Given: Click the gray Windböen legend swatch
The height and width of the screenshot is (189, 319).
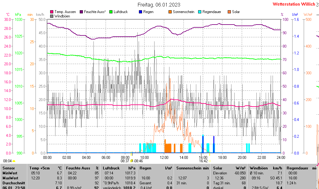Looking at the screenshot, I should pyautogui.click(x=52, y=16).
